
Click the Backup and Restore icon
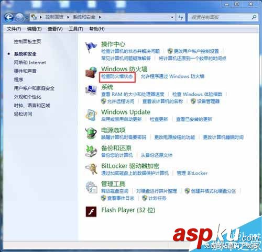coord(91,151)
